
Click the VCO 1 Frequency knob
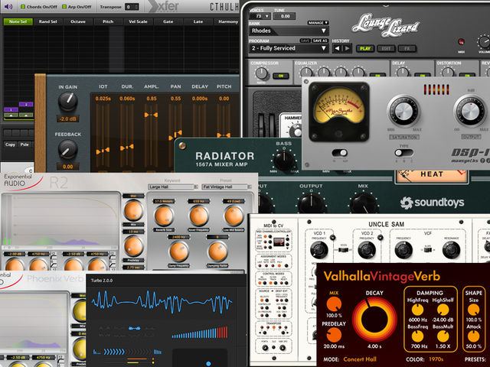pyautogui.click(x=319, y=250)
